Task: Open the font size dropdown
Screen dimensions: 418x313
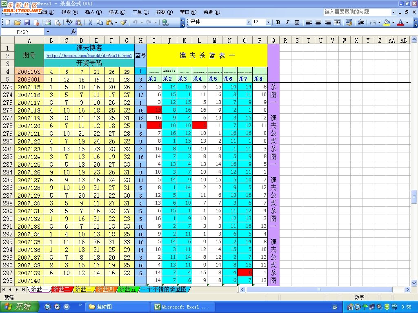Action: (269, 22)
